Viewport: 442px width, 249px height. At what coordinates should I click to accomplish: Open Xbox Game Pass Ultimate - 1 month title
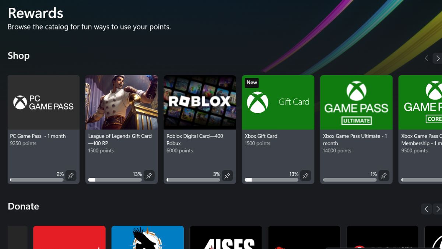point(355,139)
